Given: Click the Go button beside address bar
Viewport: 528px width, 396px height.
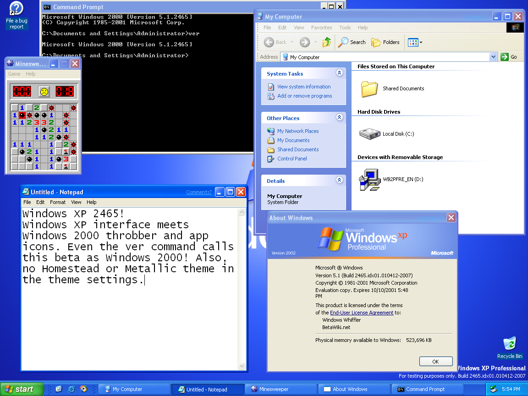Looking at the screenshot, I should point(508,57).
